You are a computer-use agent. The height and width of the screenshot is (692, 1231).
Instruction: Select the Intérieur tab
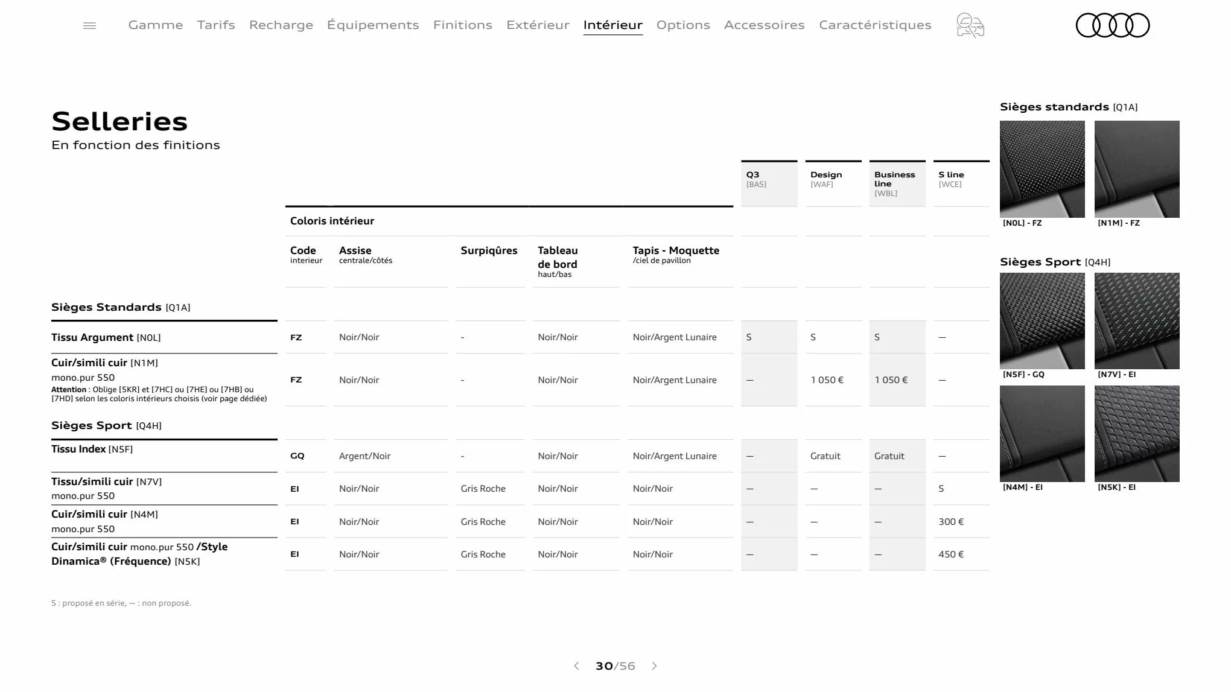click(613, 25)
